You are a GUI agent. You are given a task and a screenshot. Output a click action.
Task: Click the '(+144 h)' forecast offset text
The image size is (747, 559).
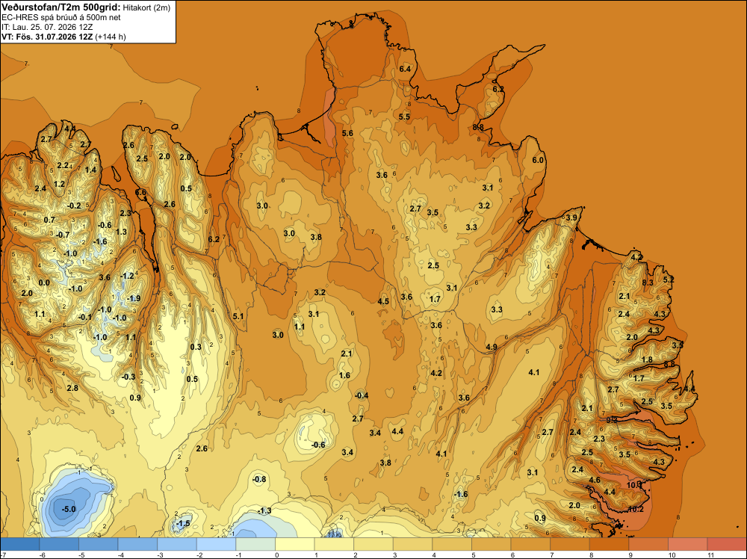coord(111,37)
